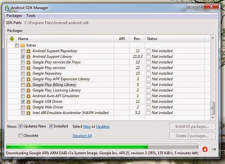225x164 pixels.
Task: Click the packages list scrollbar thumb
Action: coord(213,108)
